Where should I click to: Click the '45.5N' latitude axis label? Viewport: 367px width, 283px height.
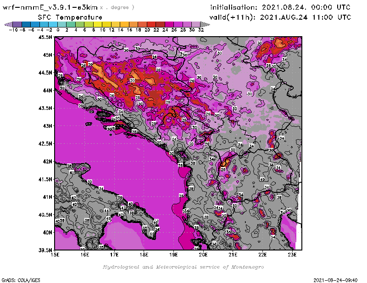[x=45, y=37]
